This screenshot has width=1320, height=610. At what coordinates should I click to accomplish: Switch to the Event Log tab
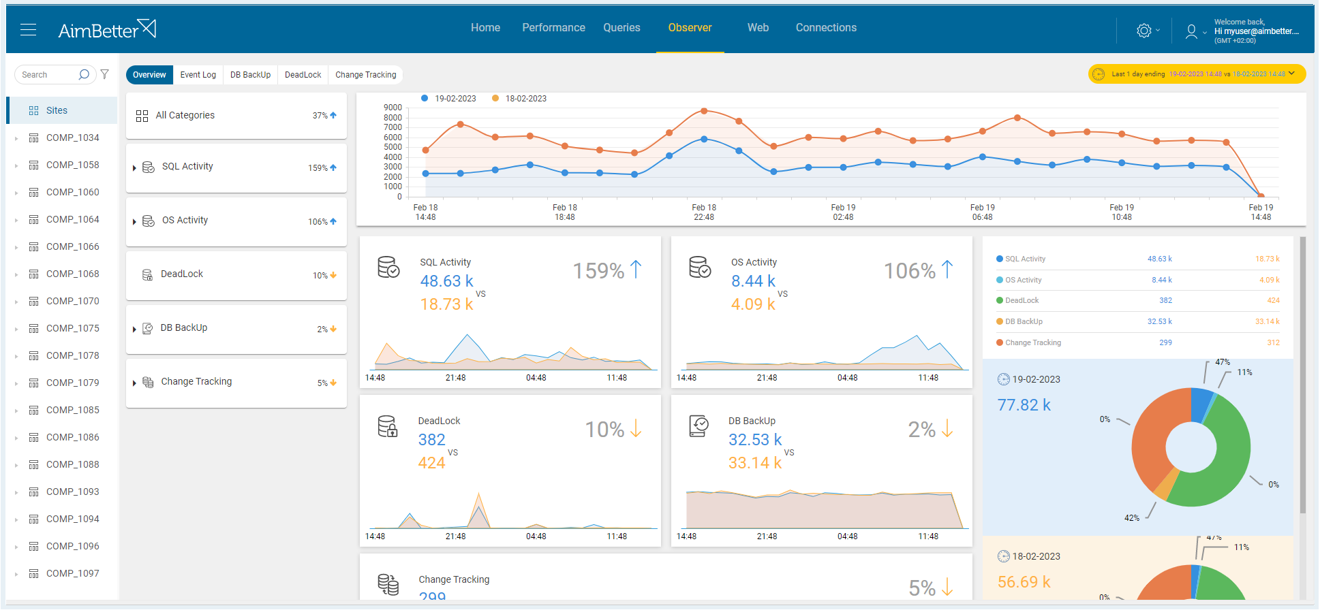tap(198, 75)
